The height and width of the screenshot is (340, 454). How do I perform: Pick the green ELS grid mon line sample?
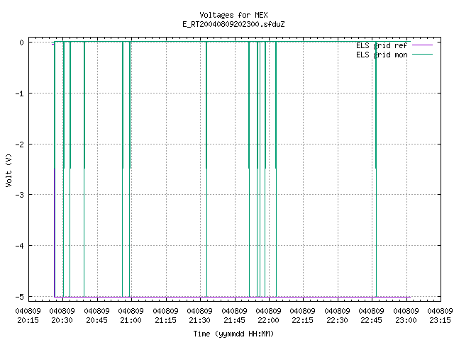[x=422, y=55]
